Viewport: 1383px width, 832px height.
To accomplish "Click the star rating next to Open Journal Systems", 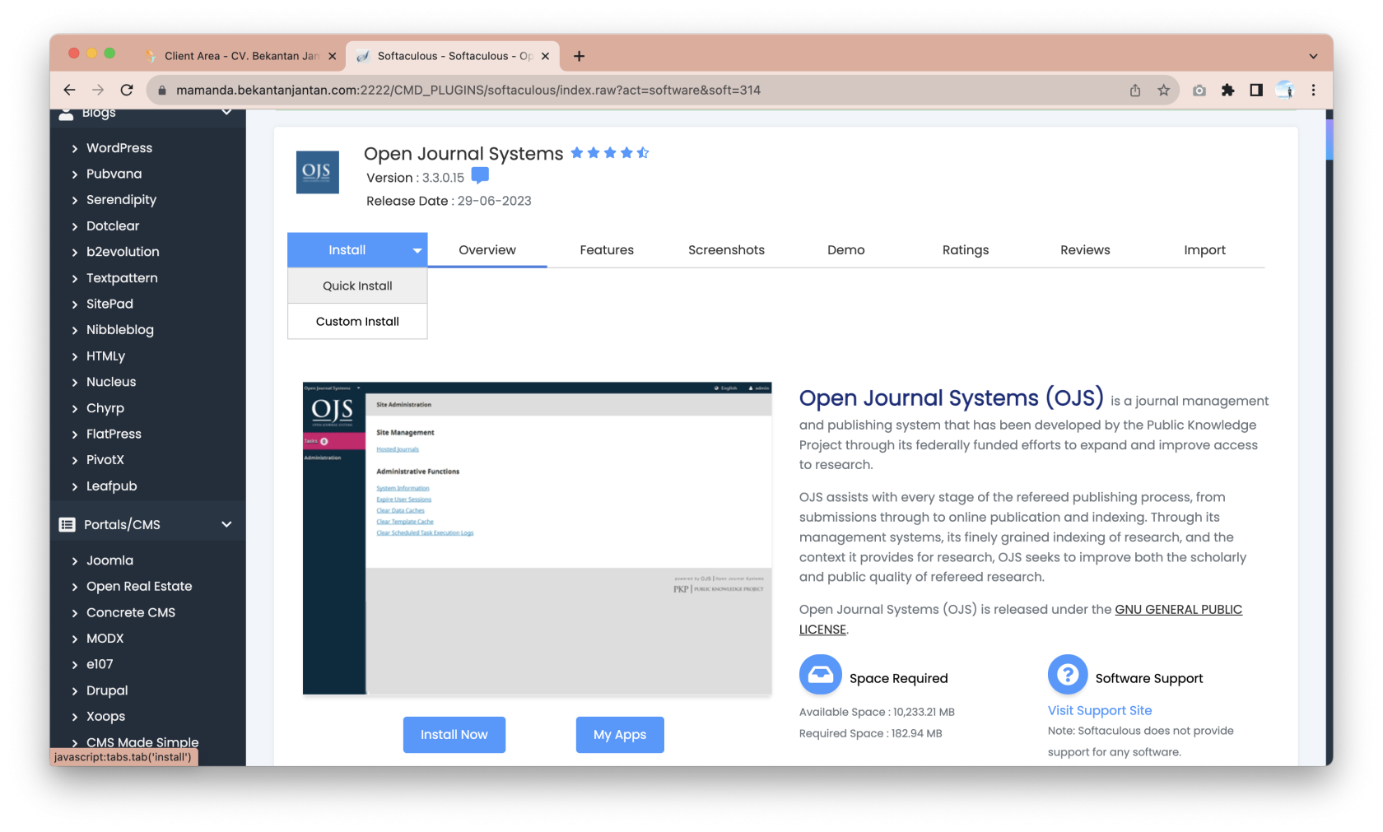I will [610, 153].
